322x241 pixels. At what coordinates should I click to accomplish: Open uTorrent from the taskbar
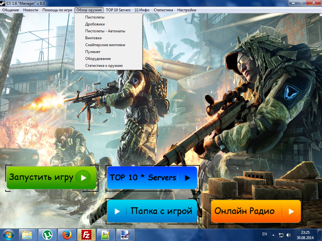pos(47,235)
